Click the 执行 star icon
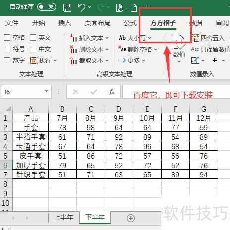 tap(34, 60)
